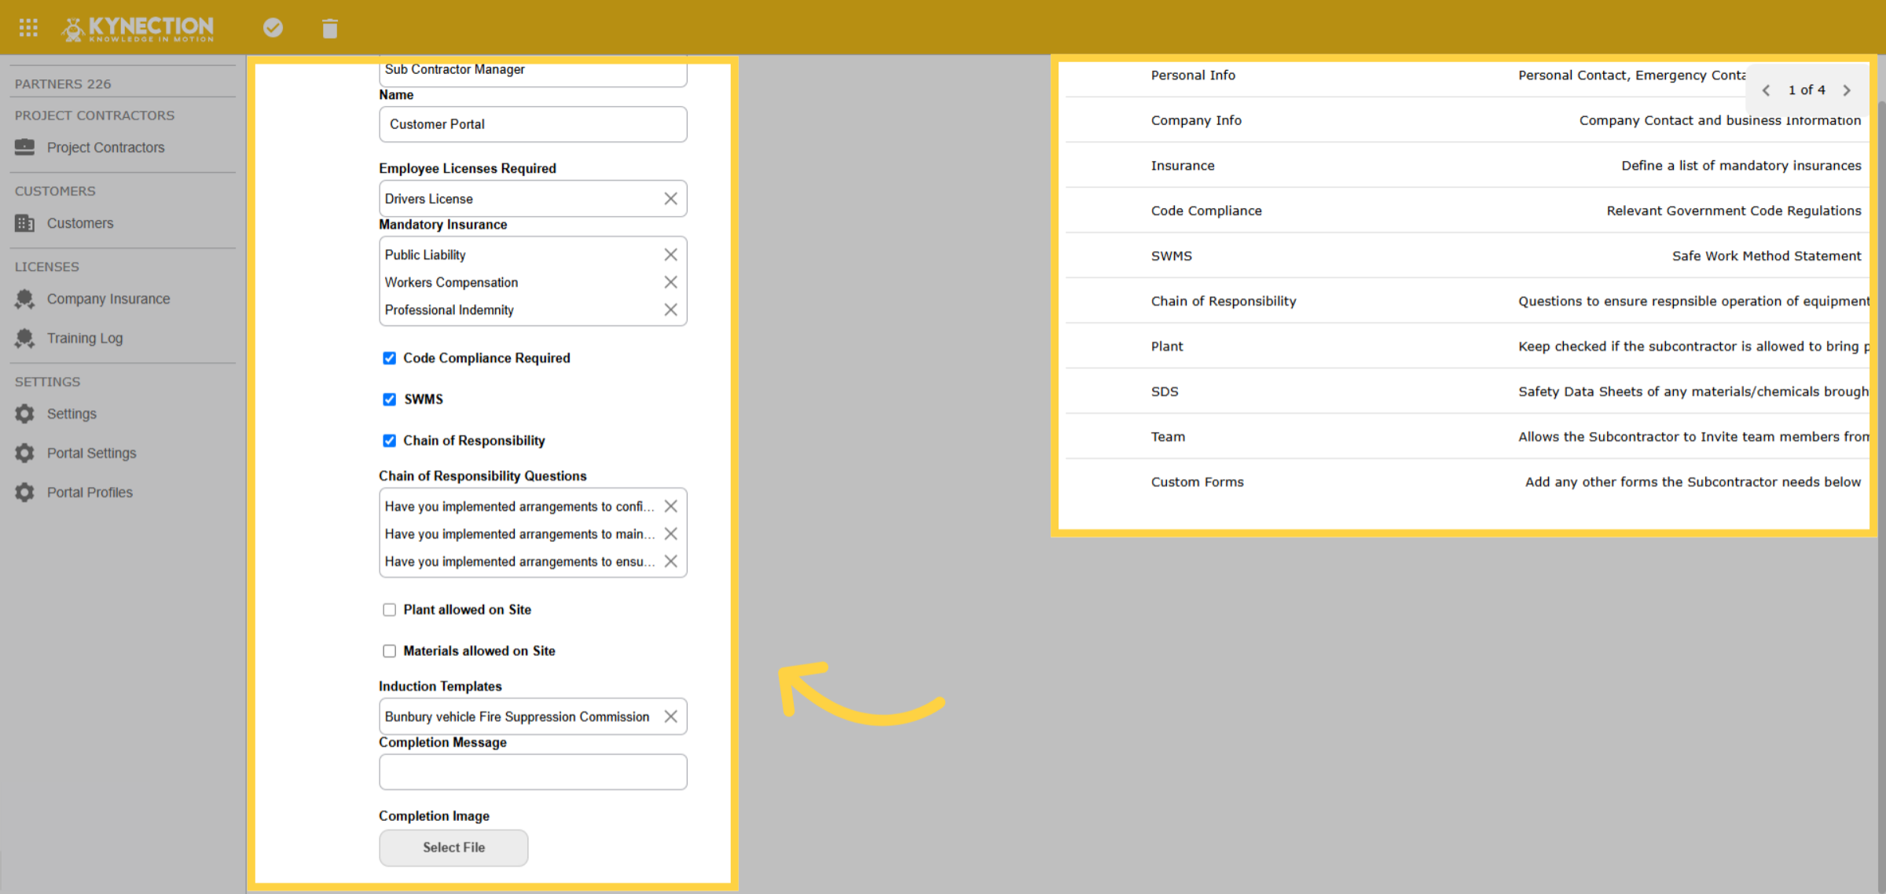Click Workers Compensation entry text
This screenshot has width=1886, height=894.
pos(451,282)
